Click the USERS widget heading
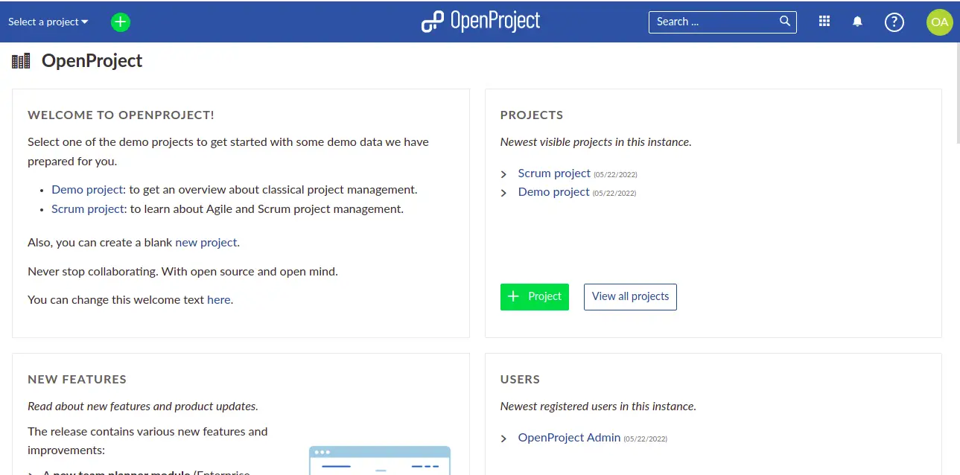The image size is (960, 475). tap(520, 380)
